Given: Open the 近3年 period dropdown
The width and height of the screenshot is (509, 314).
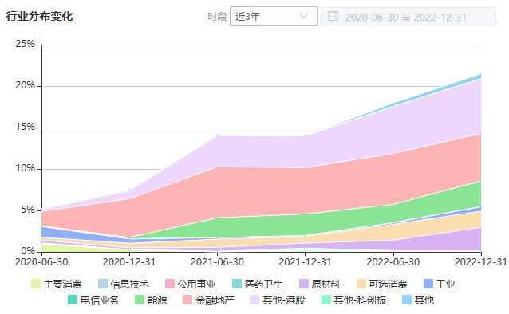Looking at the screenshot, I should 274,16.
